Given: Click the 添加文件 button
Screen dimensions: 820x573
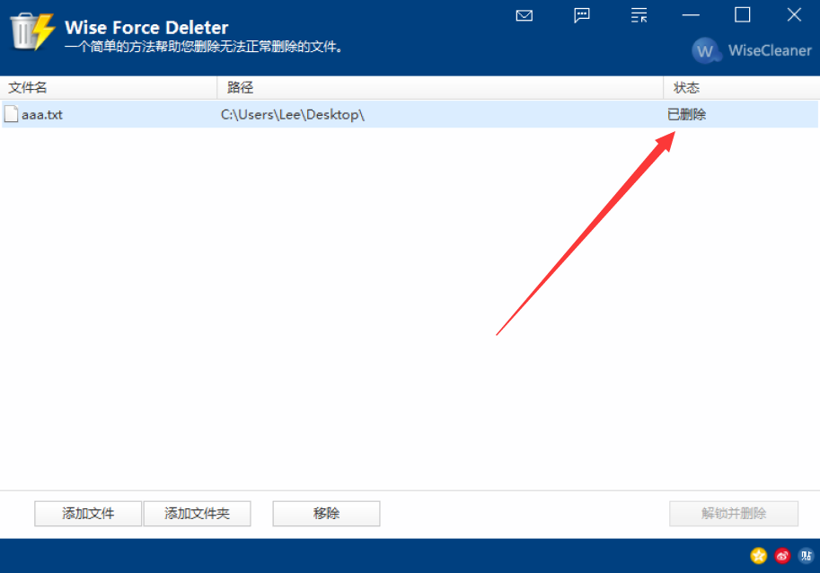Looking at the screenshot, I should pos(88,514).
